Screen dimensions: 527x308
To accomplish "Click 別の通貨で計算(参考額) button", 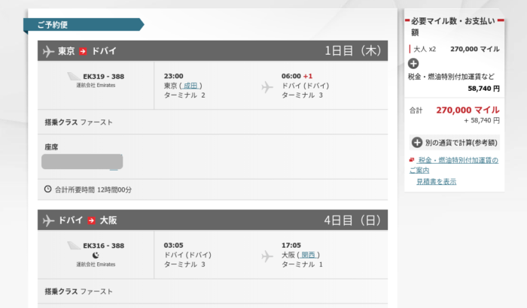I will pyautogui.click(x=454, y=142).
